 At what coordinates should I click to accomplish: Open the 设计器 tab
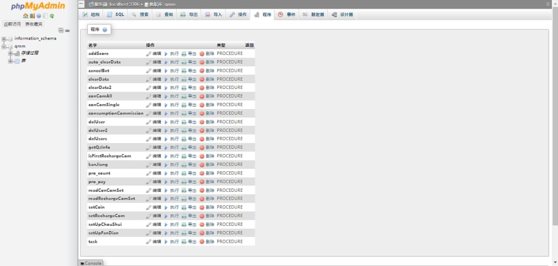point(342,14)
